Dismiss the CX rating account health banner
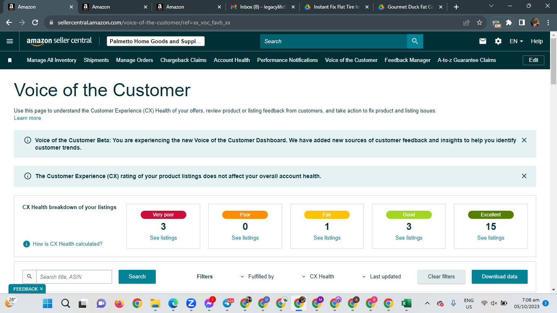The height and width of the screenshot is (313, 557). [524, 176]
